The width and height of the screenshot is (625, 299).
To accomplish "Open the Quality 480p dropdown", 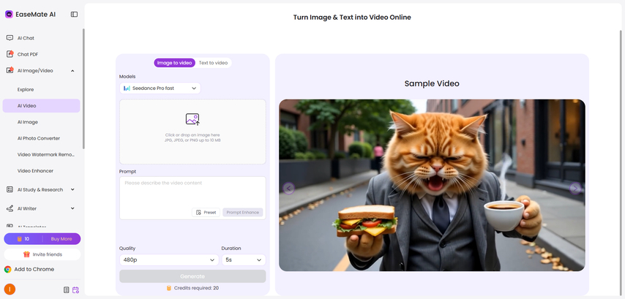I will click(x=169, y=260).
